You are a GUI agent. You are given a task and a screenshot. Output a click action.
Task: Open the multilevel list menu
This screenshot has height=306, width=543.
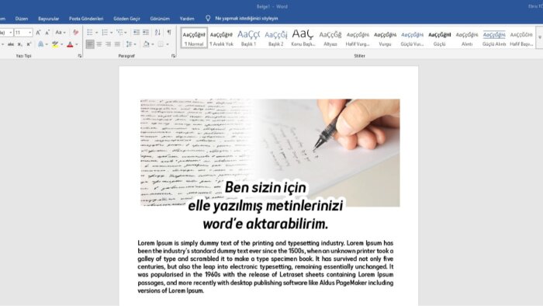[121, 33]
